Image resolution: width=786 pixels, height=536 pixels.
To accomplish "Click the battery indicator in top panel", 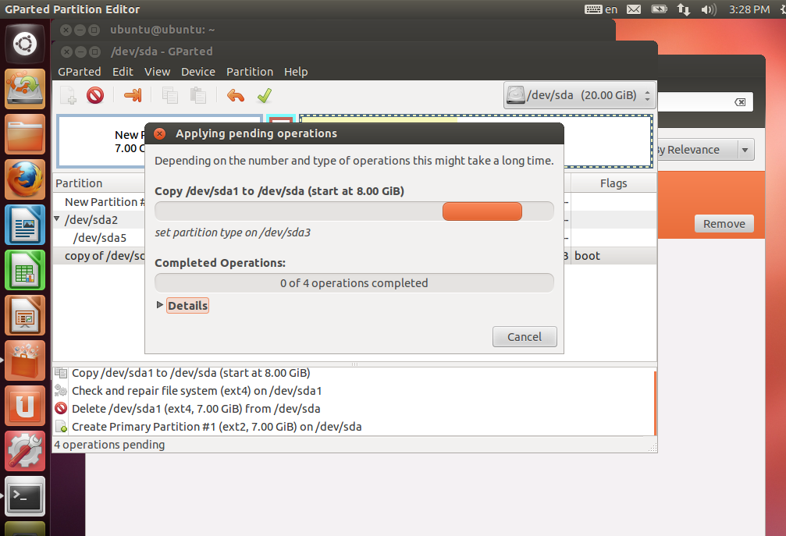I will (660, 9).
